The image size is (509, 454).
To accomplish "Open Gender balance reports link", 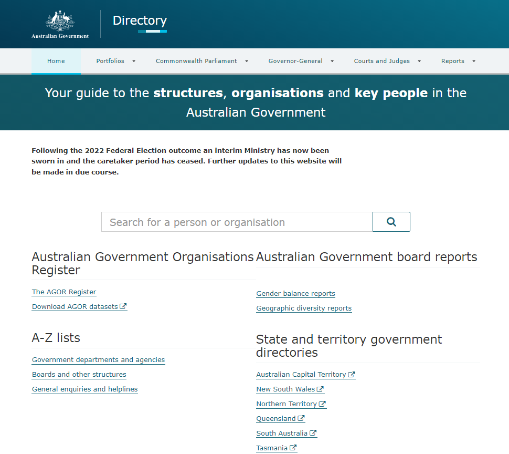I will (295, 293).
